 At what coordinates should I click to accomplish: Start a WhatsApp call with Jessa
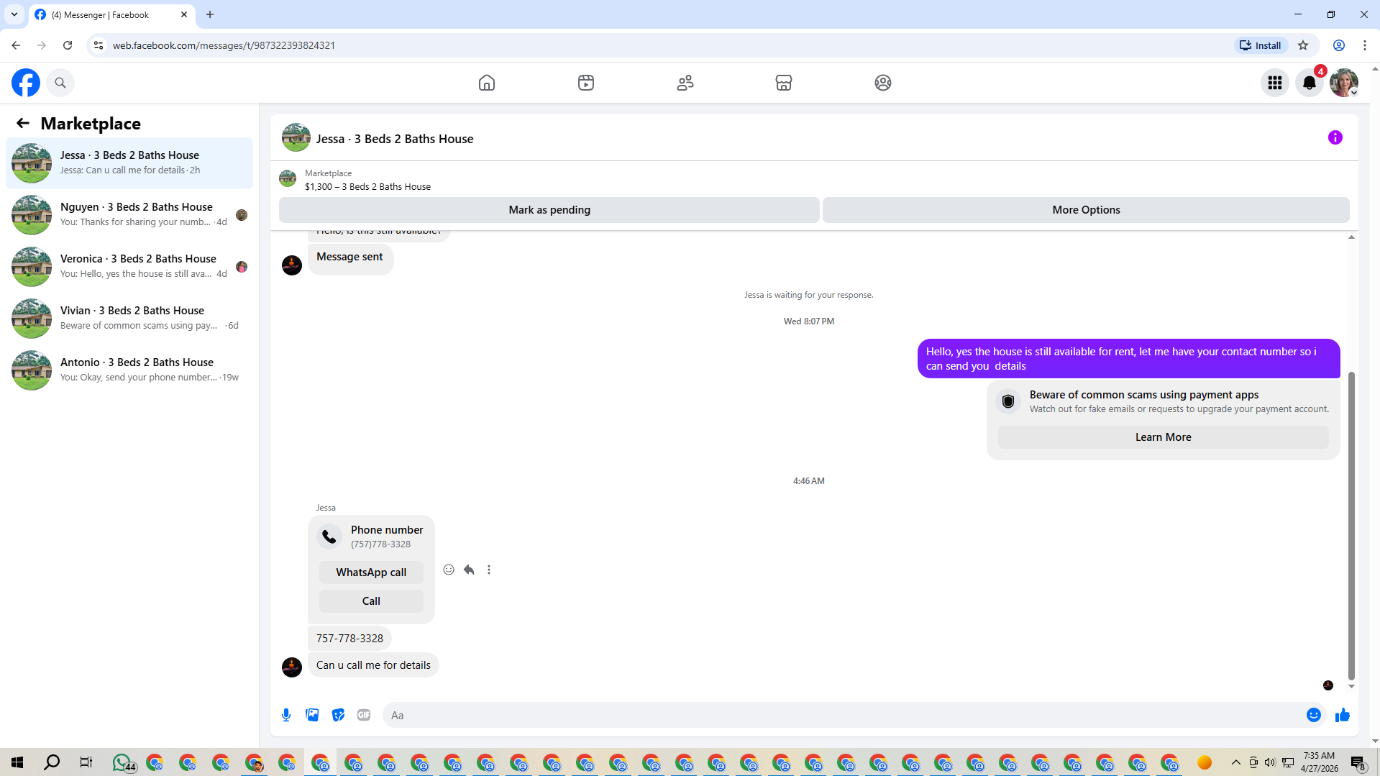coord(371,572)
